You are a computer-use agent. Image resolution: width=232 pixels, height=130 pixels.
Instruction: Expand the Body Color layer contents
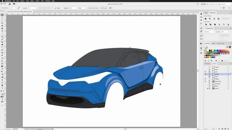click(x=211, y=81)
